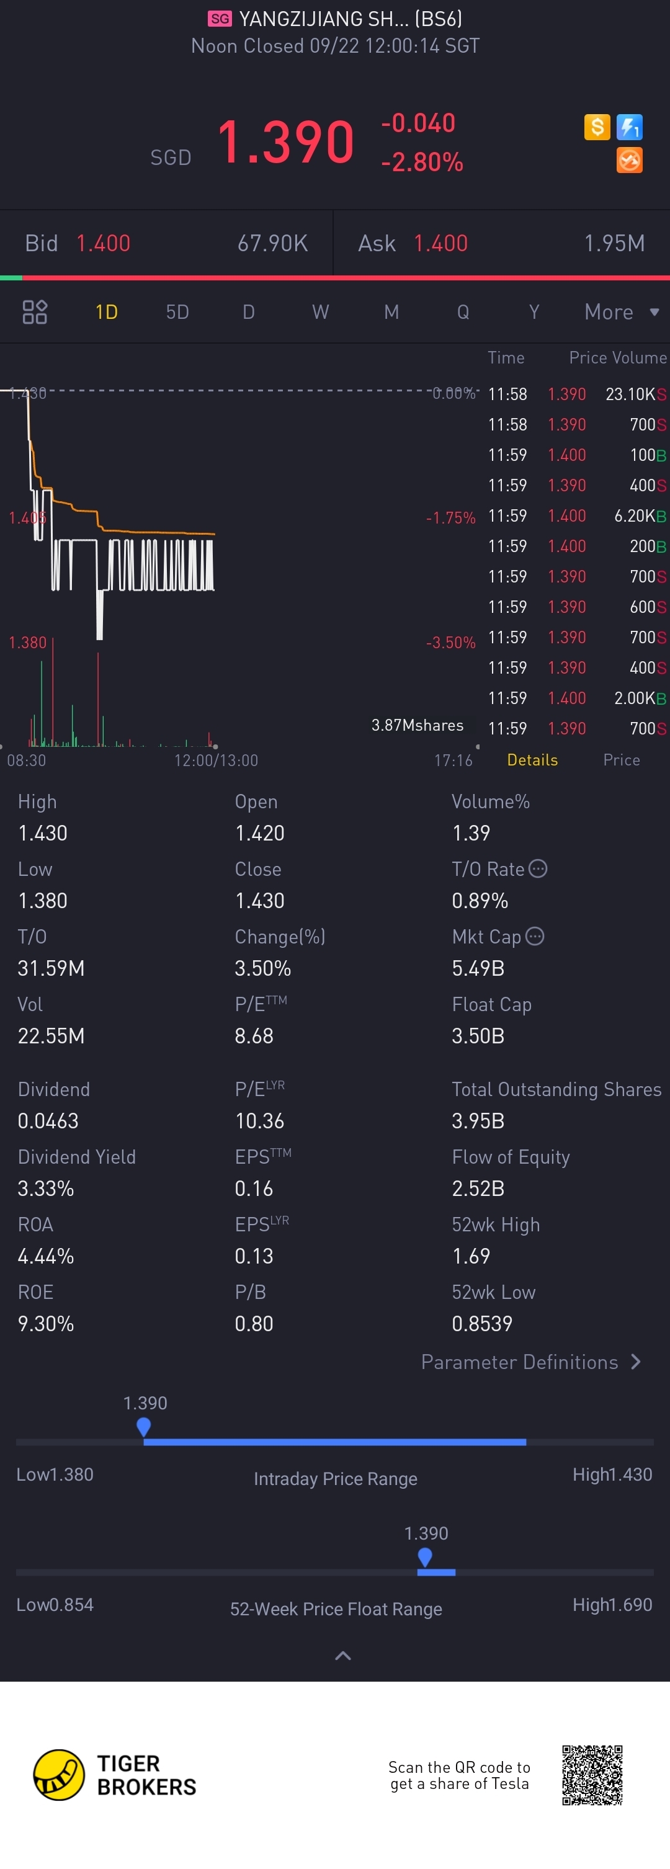Screen dimensions: 670x1869
Task: Select the 1D chart tab
Action: point(107,312)
